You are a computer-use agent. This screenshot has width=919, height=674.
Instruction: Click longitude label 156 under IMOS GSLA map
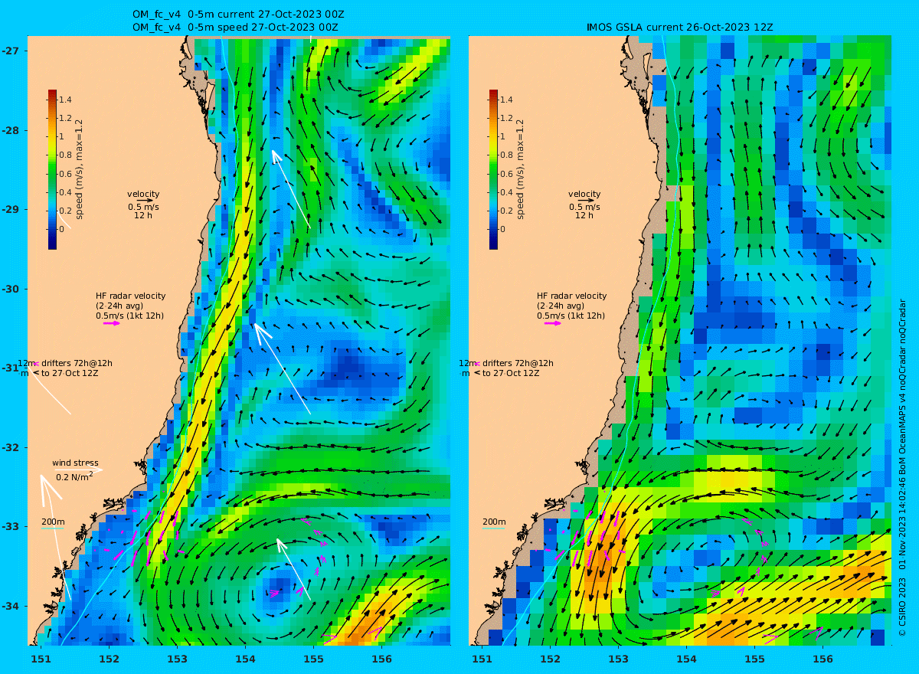pyautogui.click(x=823, y=659)
